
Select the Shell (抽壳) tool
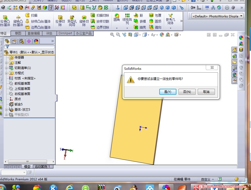click(x=140, y=27)
